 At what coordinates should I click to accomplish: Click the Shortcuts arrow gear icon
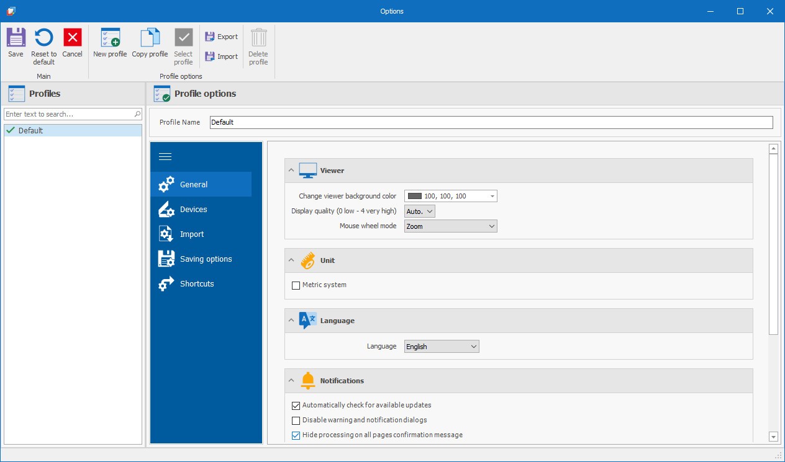pyautogui.click(x=166, y=284)
